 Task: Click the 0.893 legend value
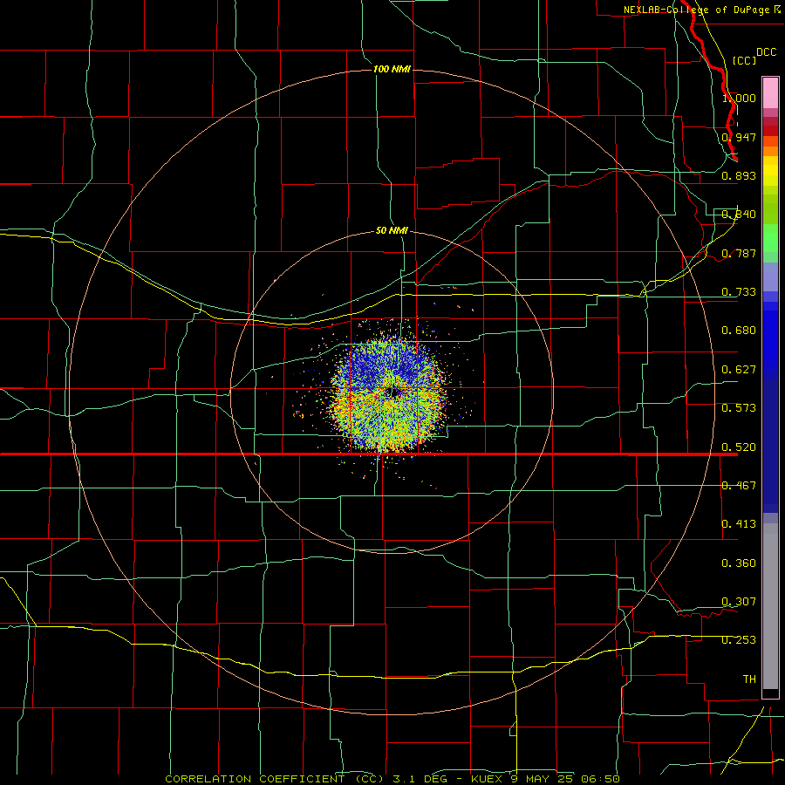739,175
